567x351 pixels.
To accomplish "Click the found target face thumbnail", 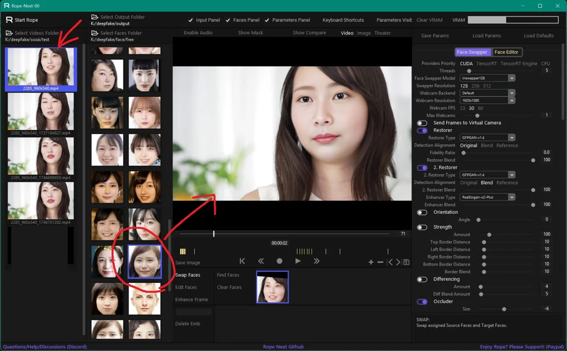I will 272,287.
